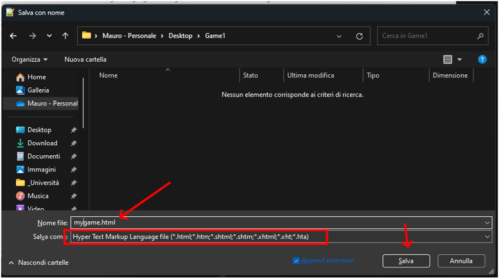Collapse folders with Nascondi cartelle

coord(39,263)
